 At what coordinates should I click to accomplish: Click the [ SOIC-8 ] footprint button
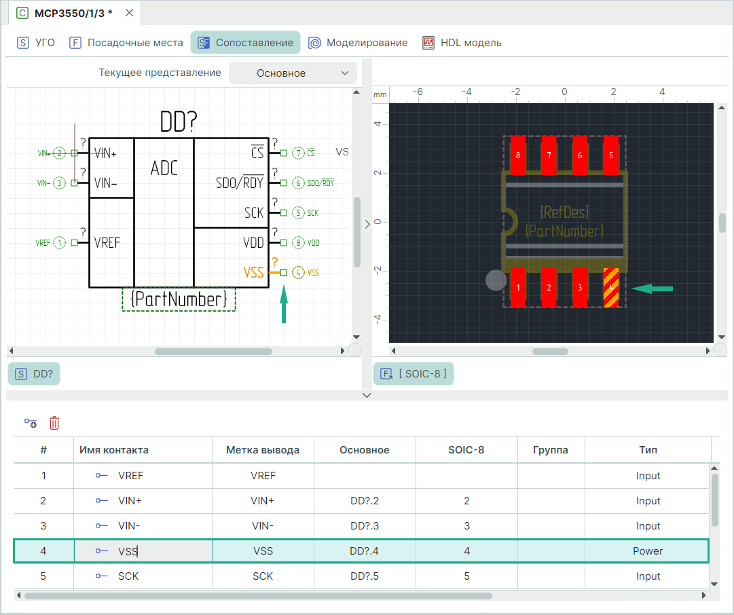[x=414, y=374]
